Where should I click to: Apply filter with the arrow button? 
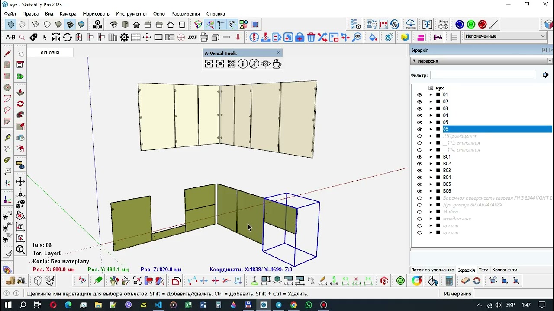pyautogui.click(x=545, y=75)
